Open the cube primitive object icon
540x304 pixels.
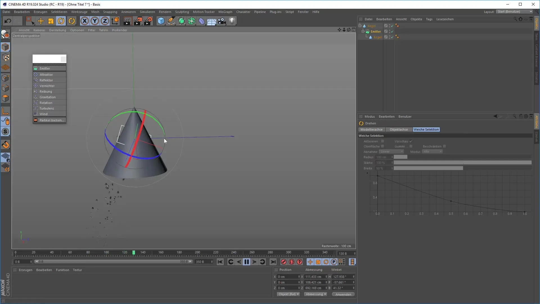point(161,21)
